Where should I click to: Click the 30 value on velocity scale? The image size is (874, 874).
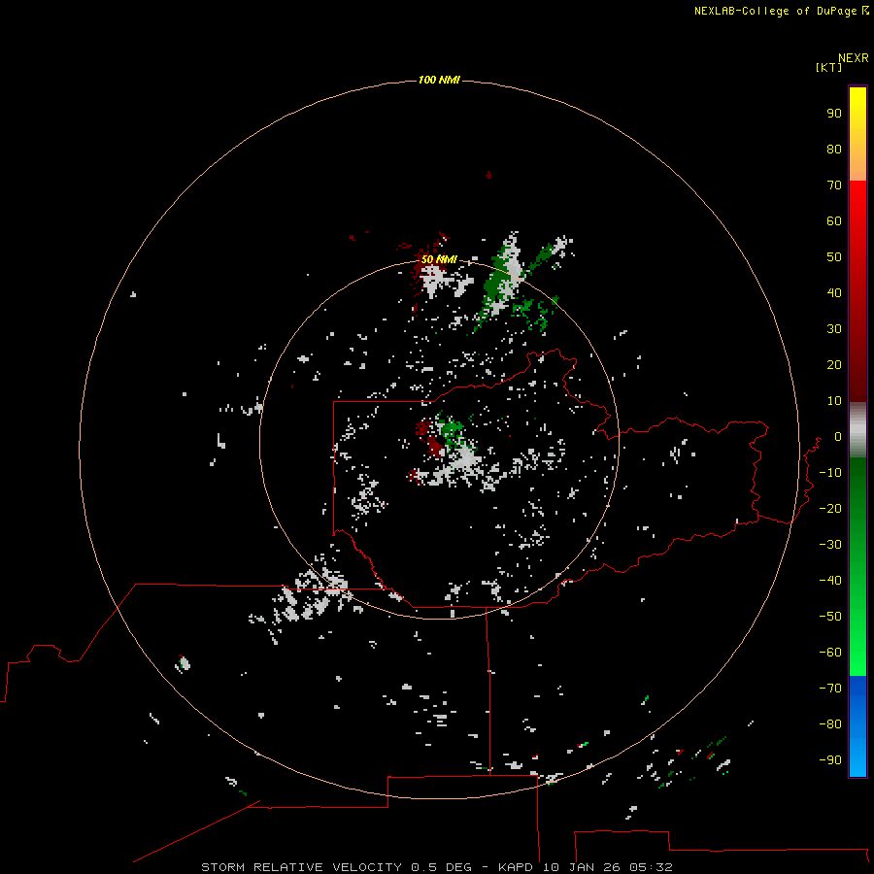834,329
